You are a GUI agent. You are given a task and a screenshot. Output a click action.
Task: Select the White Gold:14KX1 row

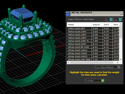93,56
